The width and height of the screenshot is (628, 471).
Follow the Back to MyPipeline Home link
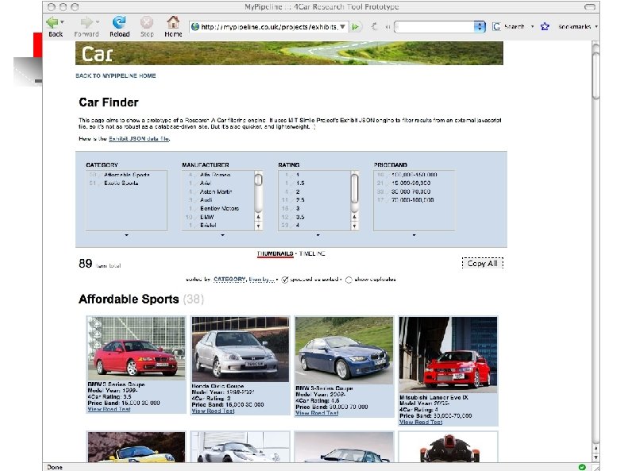tap(116, 75)
